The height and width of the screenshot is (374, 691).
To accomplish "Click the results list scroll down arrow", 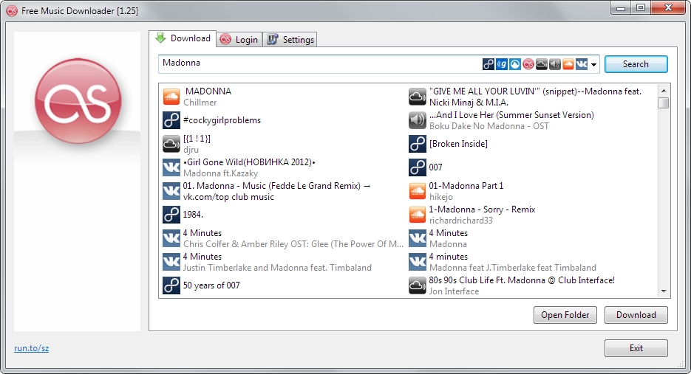I will point(663,291).
